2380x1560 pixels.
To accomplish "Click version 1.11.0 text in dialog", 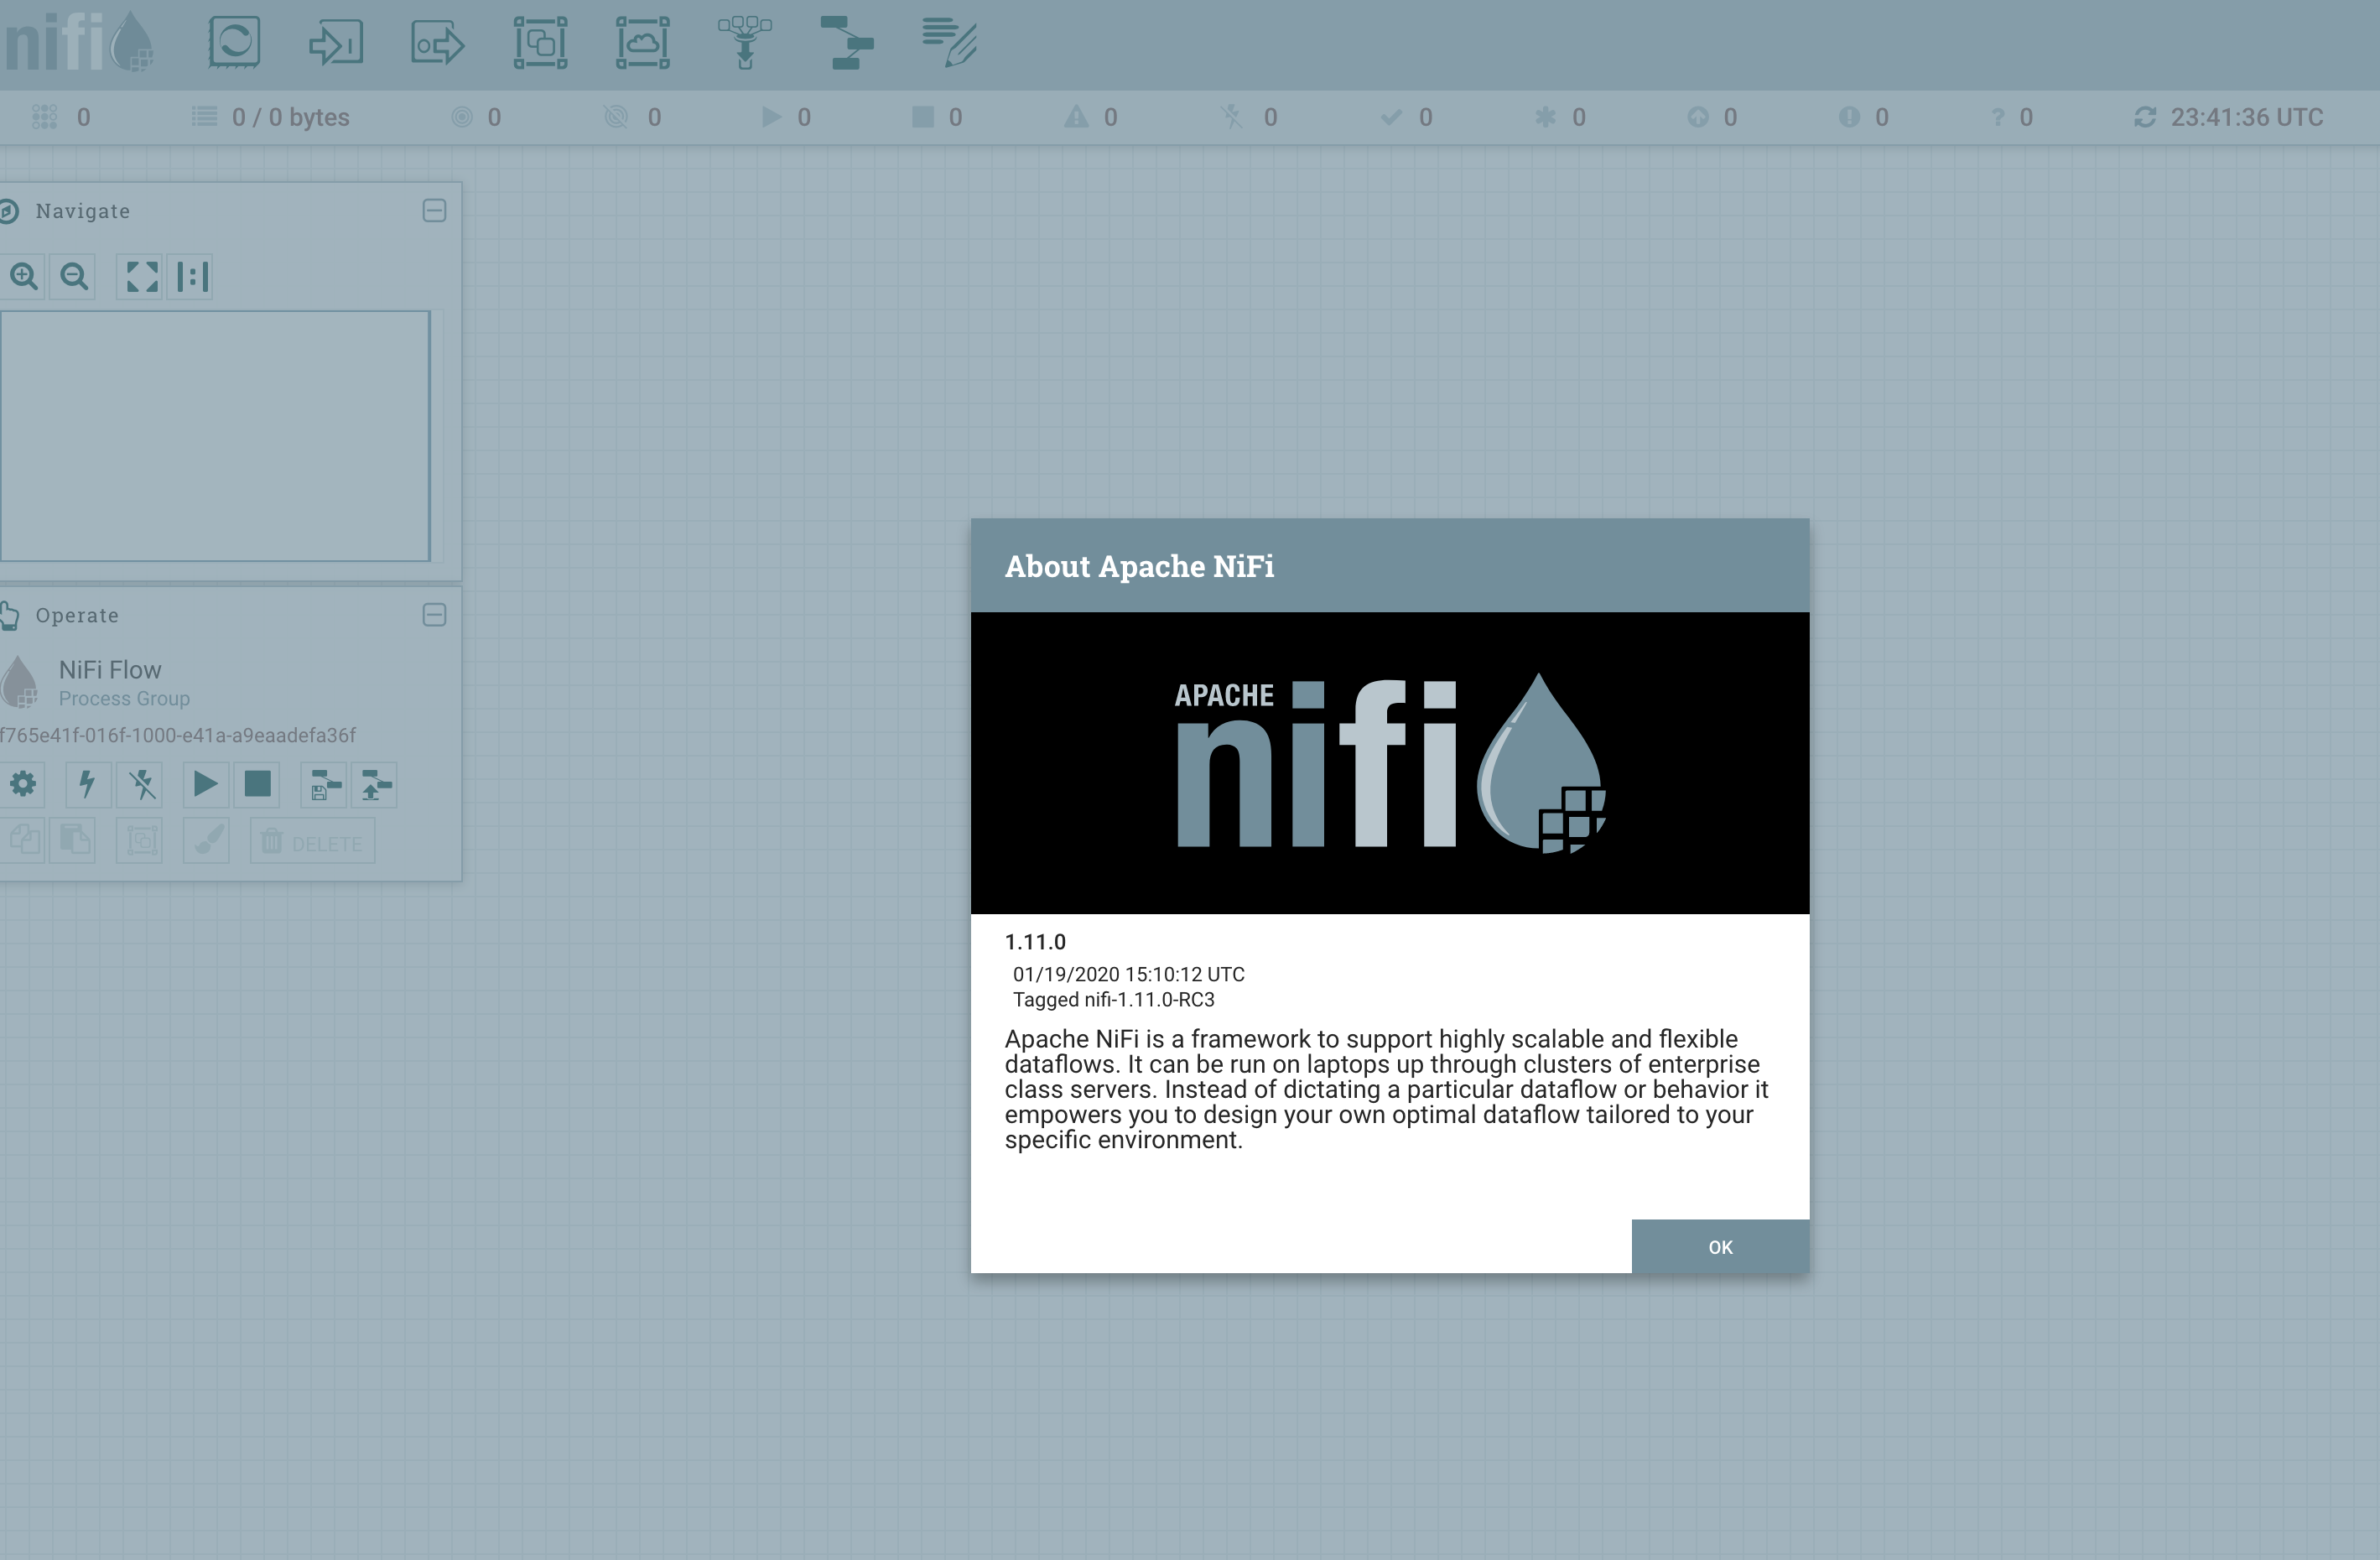I will (x=1035, y=942).
